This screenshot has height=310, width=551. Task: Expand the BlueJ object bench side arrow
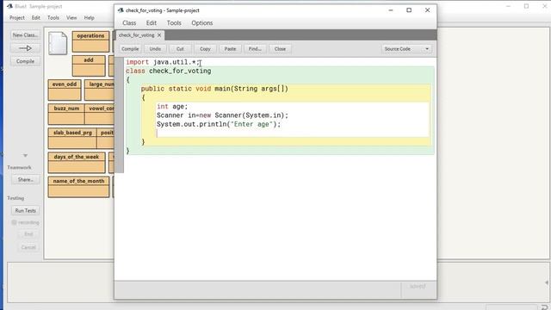click(547, 282)
